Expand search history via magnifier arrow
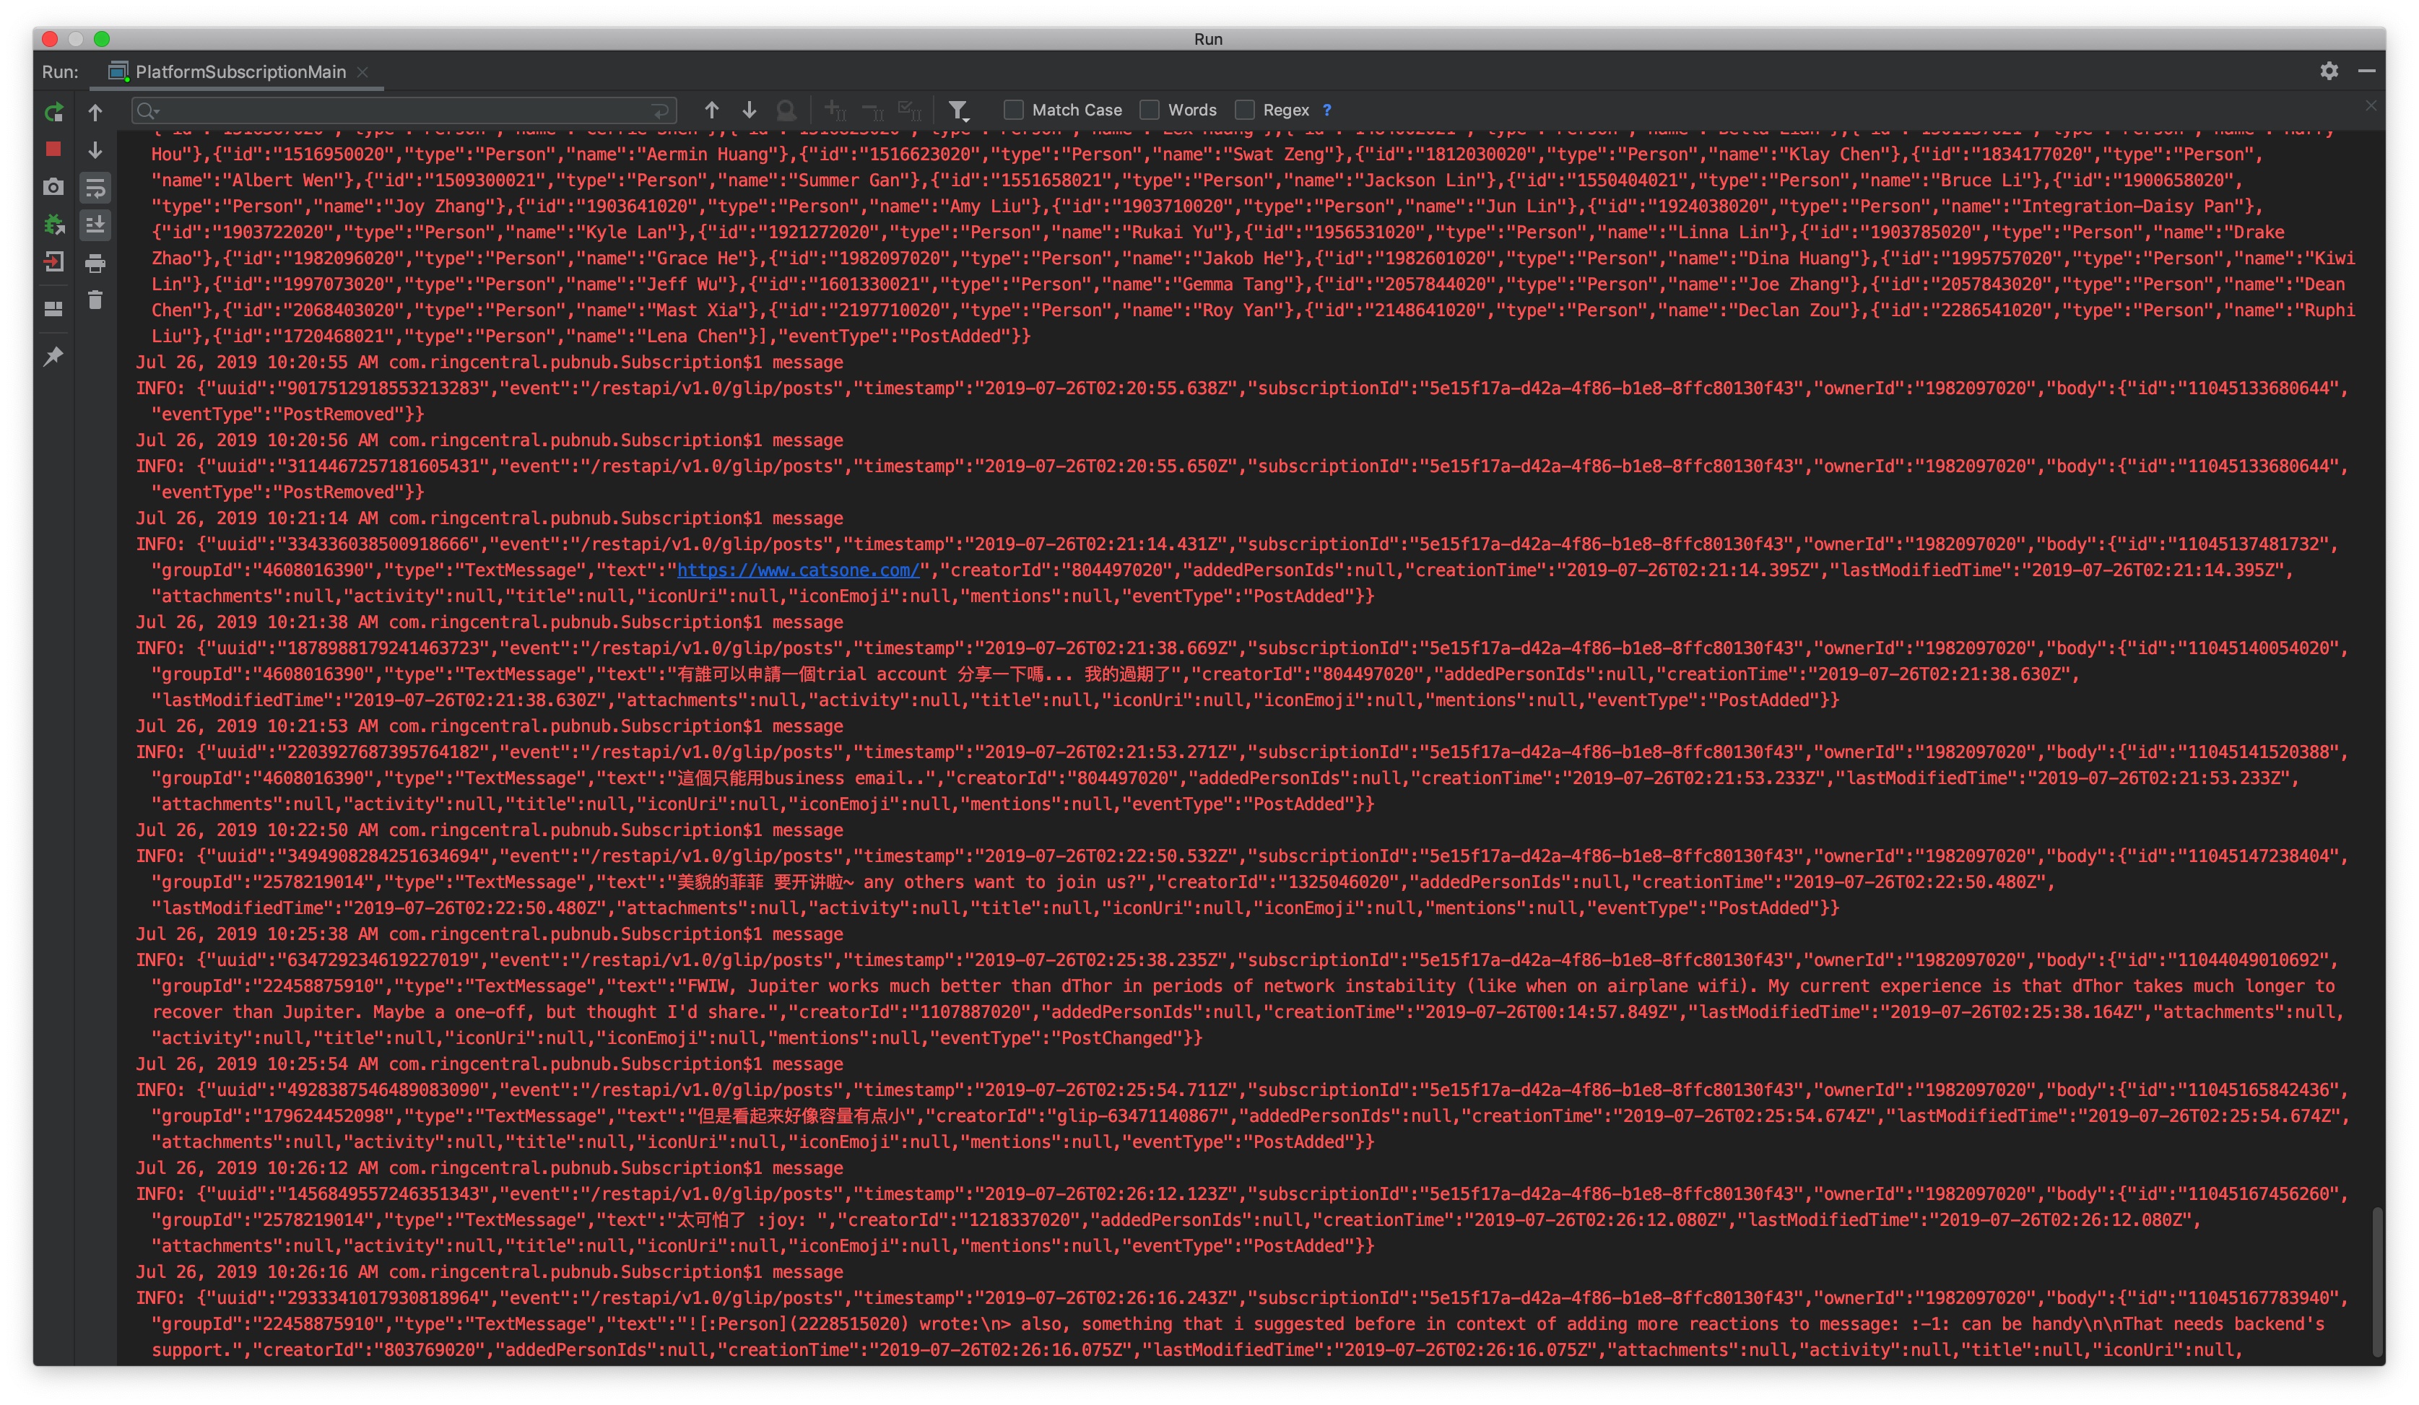Image resolution: width=2419 pixels, height=1405 pixels. (148, 111)
